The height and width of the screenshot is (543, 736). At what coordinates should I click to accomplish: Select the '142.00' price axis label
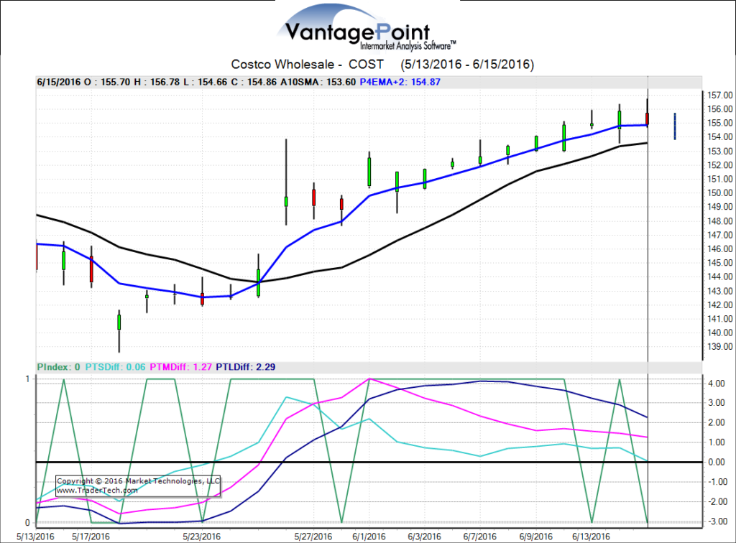[x=720, y=305]
